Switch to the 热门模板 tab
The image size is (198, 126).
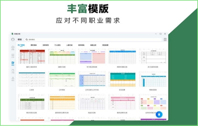(21, 45)
